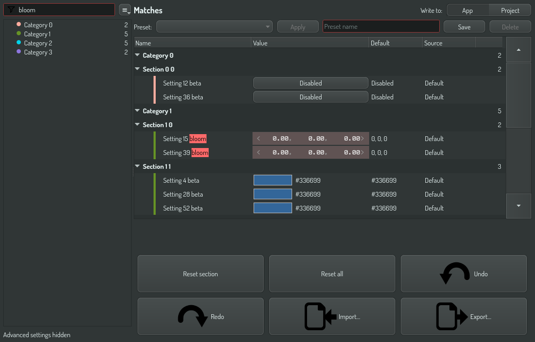
Task: Sort by the Value column header
Action: pyautogui.click(x=310, y=43)
